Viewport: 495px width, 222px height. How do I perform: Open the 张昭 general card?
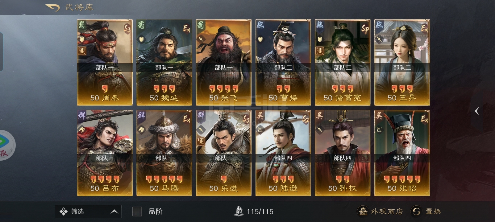(402, 153)
